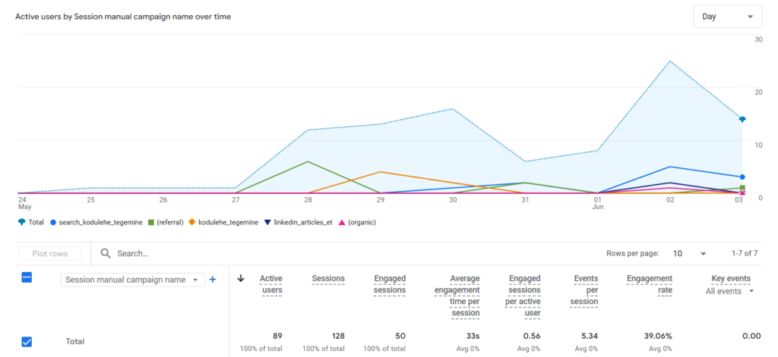Viewport: 778px width, 357px height.
Task: Click the blue plus icon to add dimension
Action: click(x=213, y=280)
